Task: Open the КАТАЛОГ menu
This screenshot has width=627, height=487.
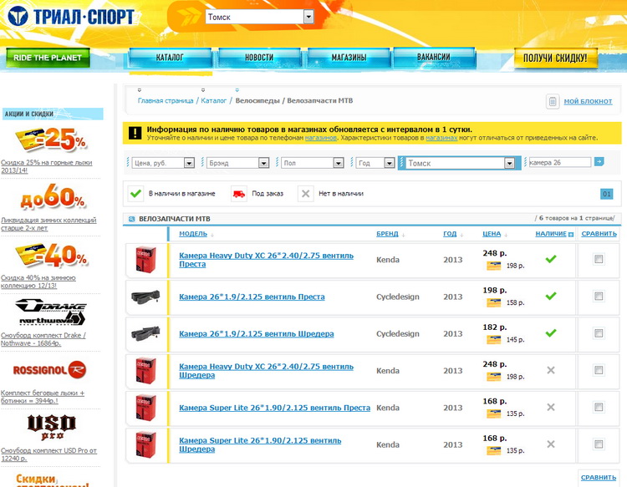Action: (170, 58)
